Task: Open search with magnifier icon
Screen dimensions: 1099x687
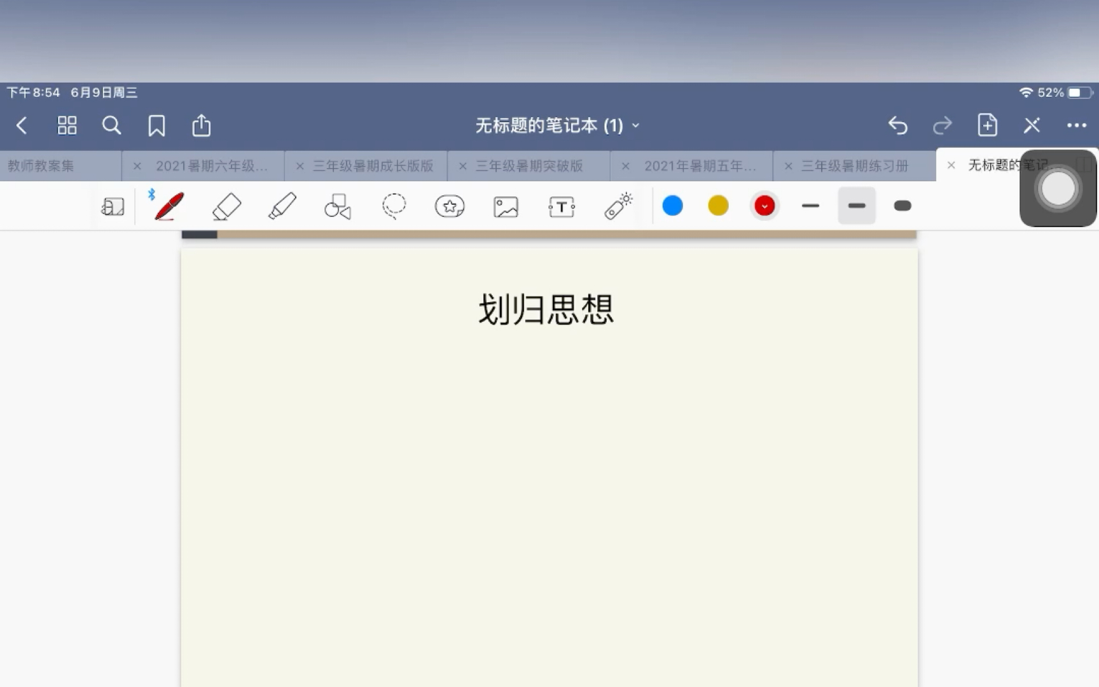Action: (x=111, y=125)
